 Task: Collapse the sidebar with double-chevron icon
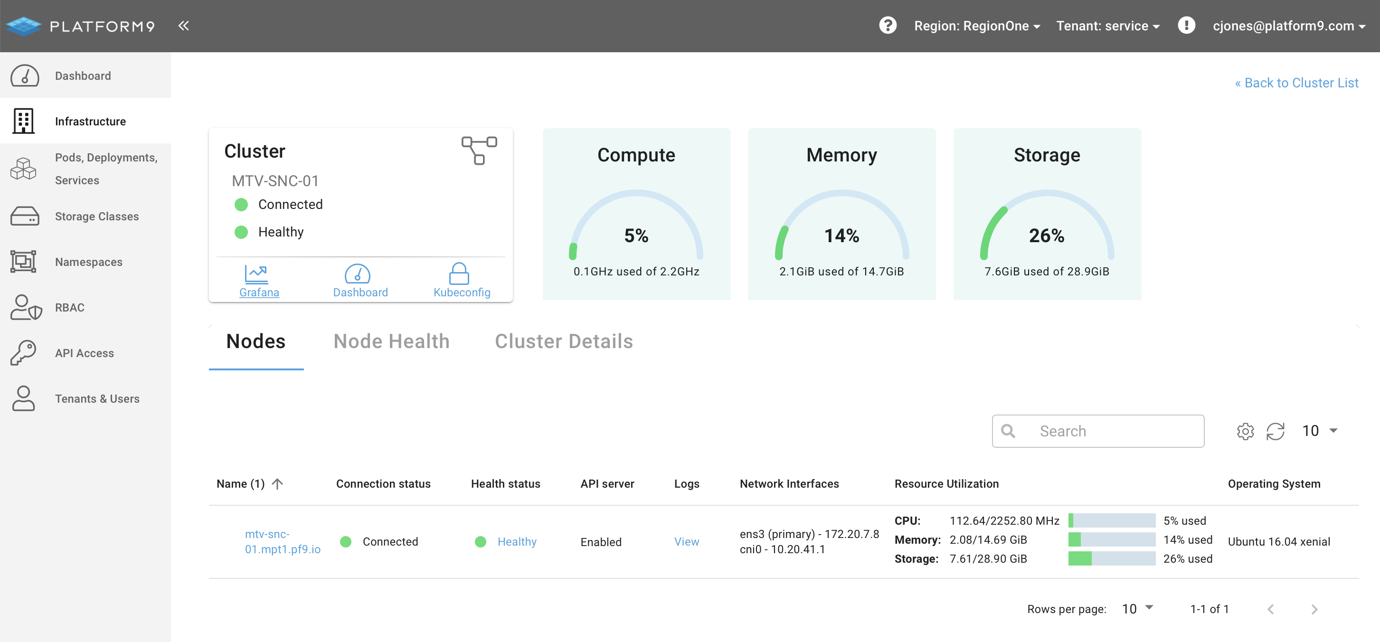(x=183, y=25)
